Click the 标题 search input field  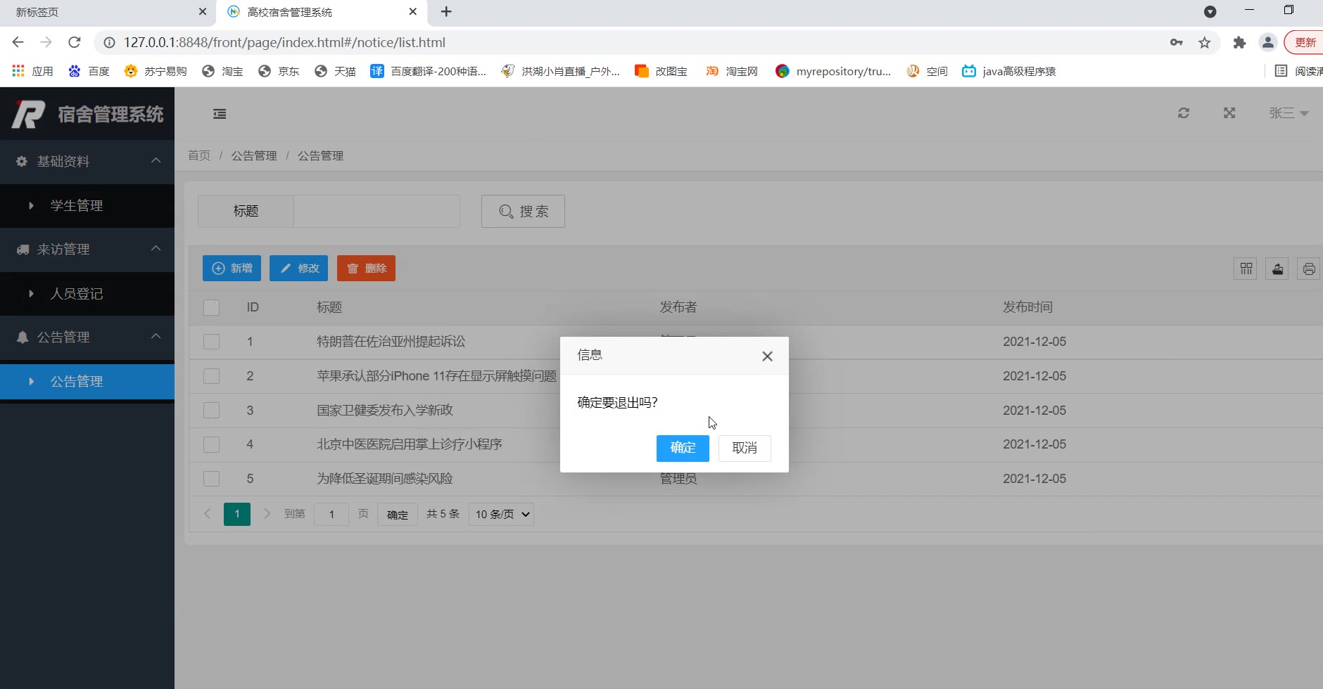(x=376, y=212)
